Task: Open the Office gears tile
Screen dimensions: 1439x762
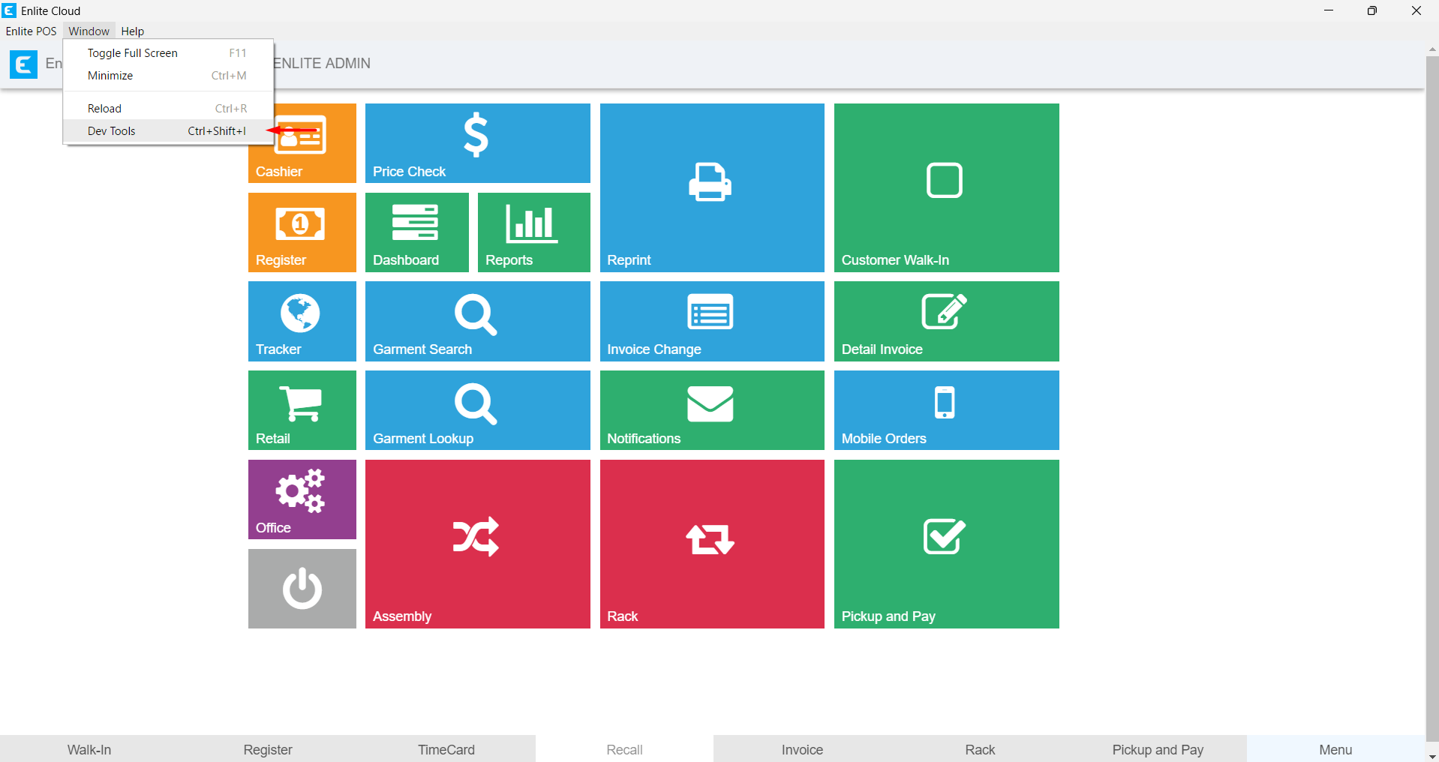Action: point(302,499)
